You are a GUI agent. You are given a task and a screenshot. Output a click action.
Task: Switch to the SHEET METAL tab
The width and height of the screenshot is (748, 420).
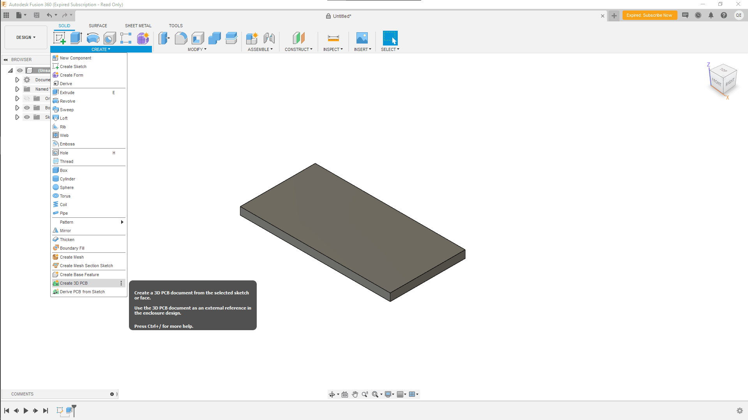click(x=138, y=26)
